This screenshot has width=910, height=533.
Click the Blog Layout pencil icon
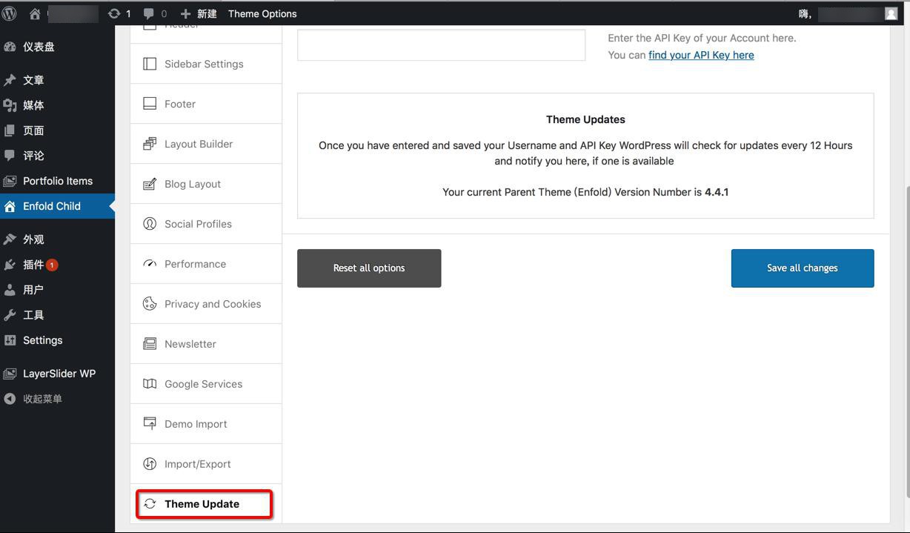click(x=150, y=184)
